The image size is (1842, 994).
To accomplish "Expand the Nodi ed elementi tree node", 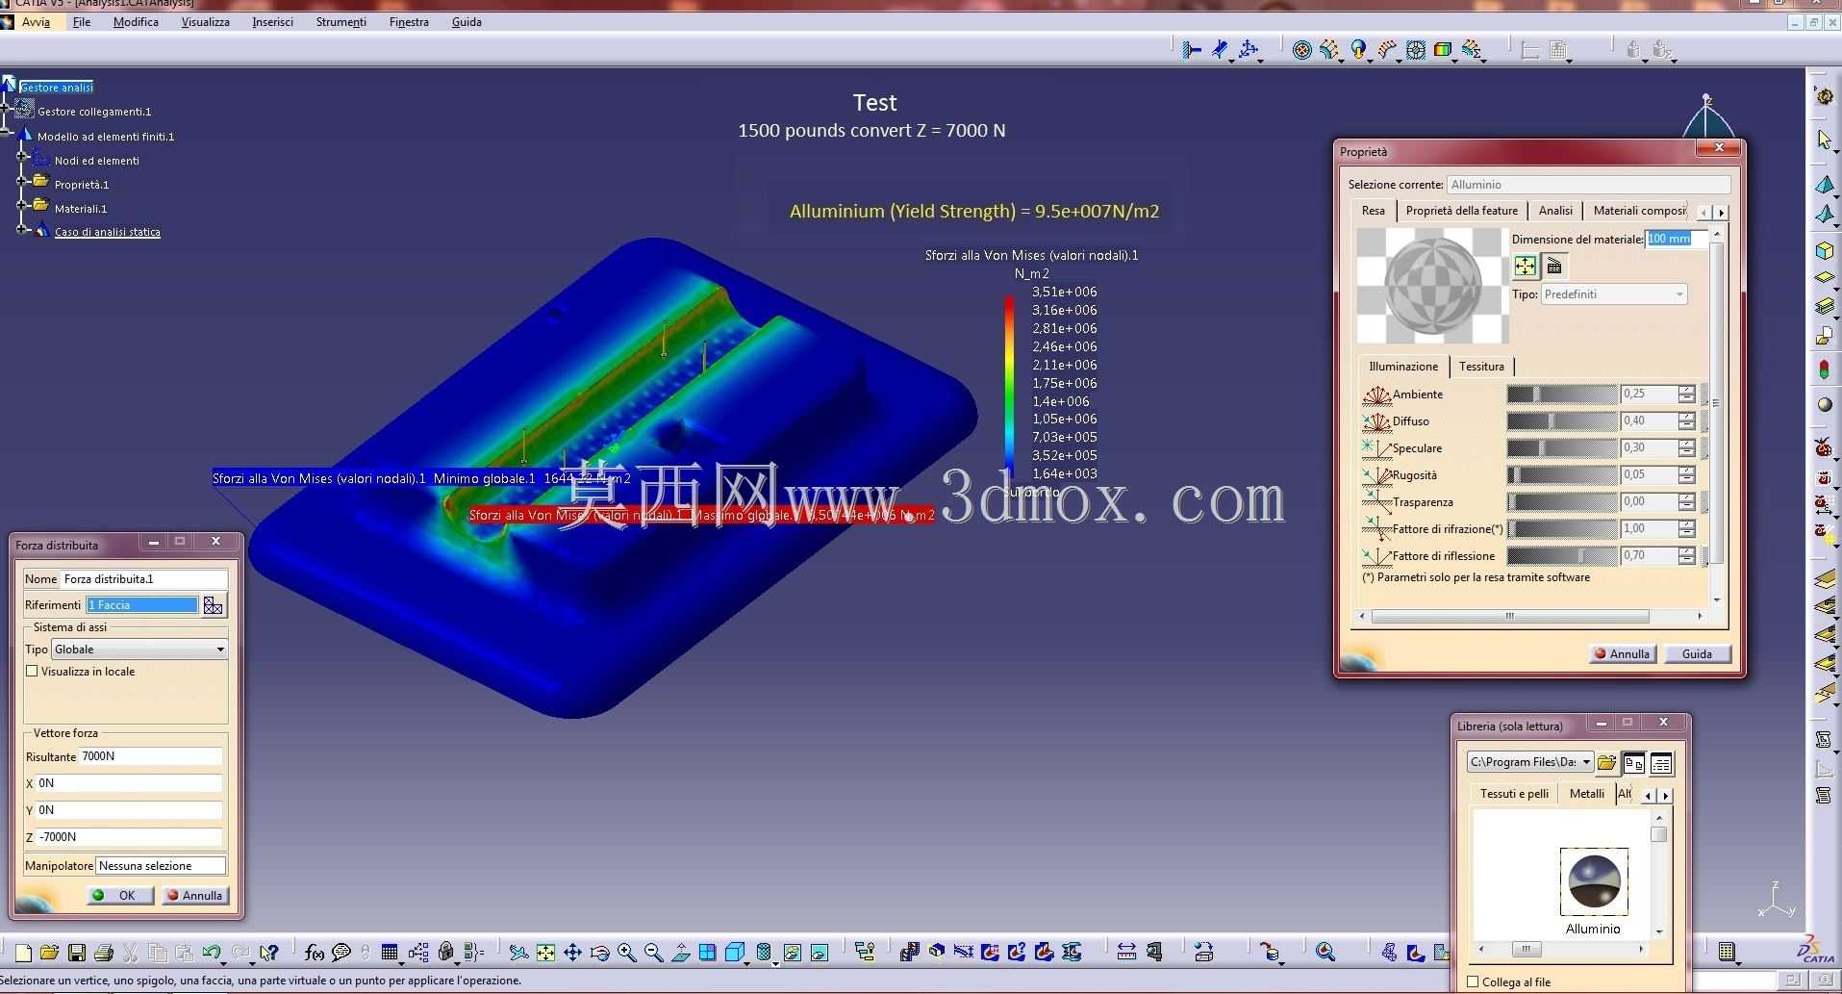I will 23,155.
